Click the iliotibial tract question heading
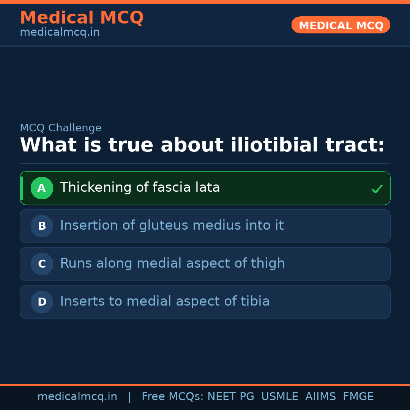The image size is (410, 410). (x=202, y=145)
